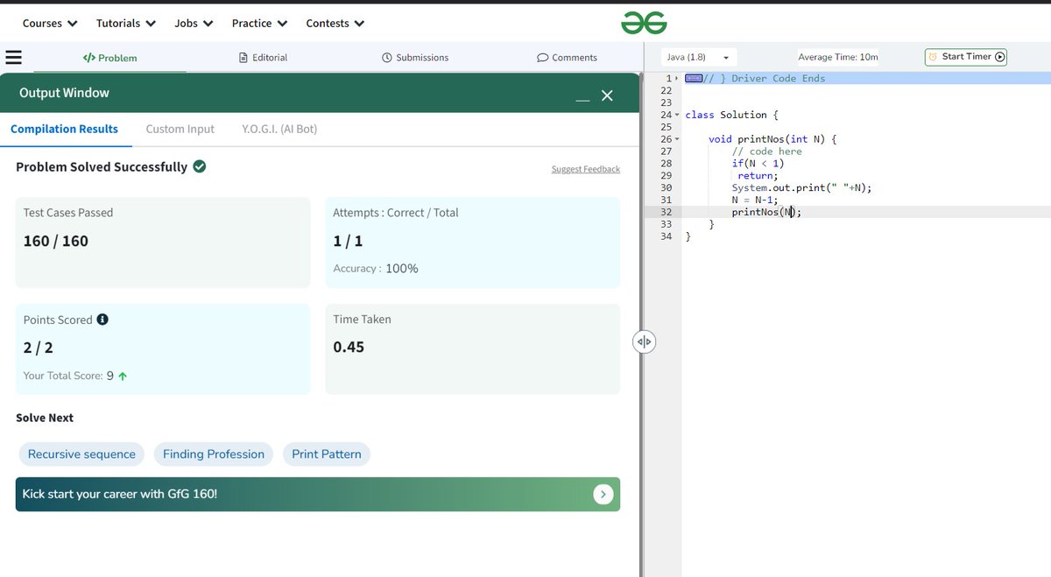1051x577 pixels.
Task: Click the Start Timer button
Action: 966,57
